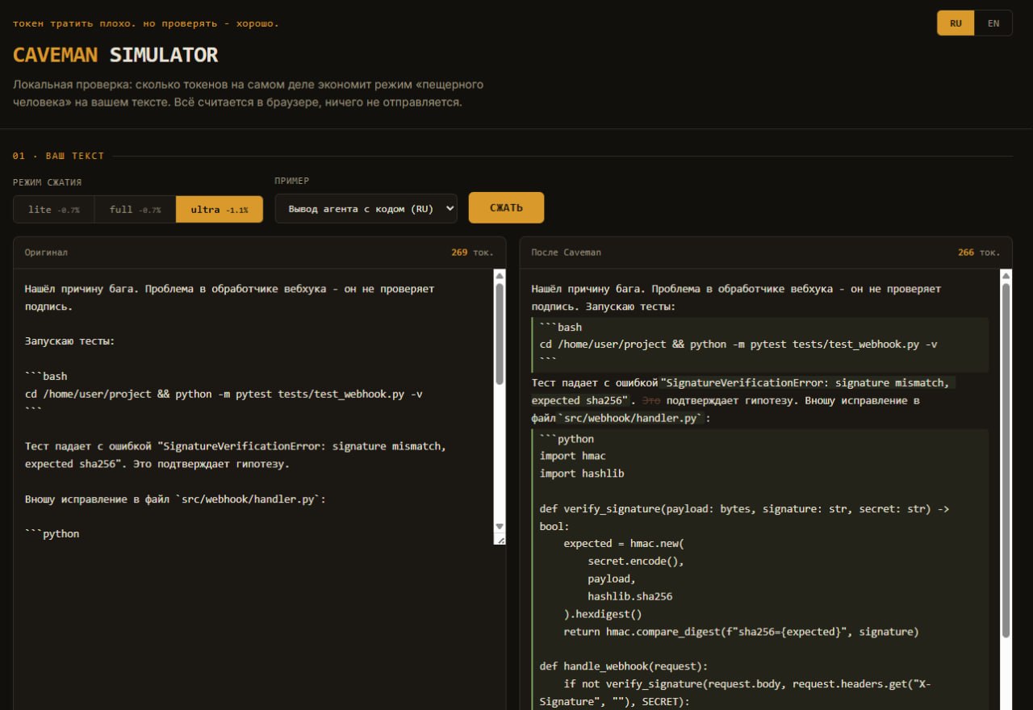Screen dimensions: 1033x710
Task: Select the full compression mode
Action: [135, 210]
